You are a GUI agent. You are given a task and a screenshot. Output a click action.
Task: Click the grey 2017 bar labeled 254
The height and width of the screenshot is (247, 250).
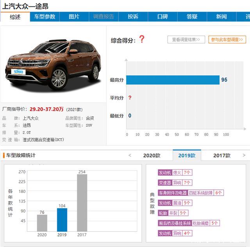point(82,203)
